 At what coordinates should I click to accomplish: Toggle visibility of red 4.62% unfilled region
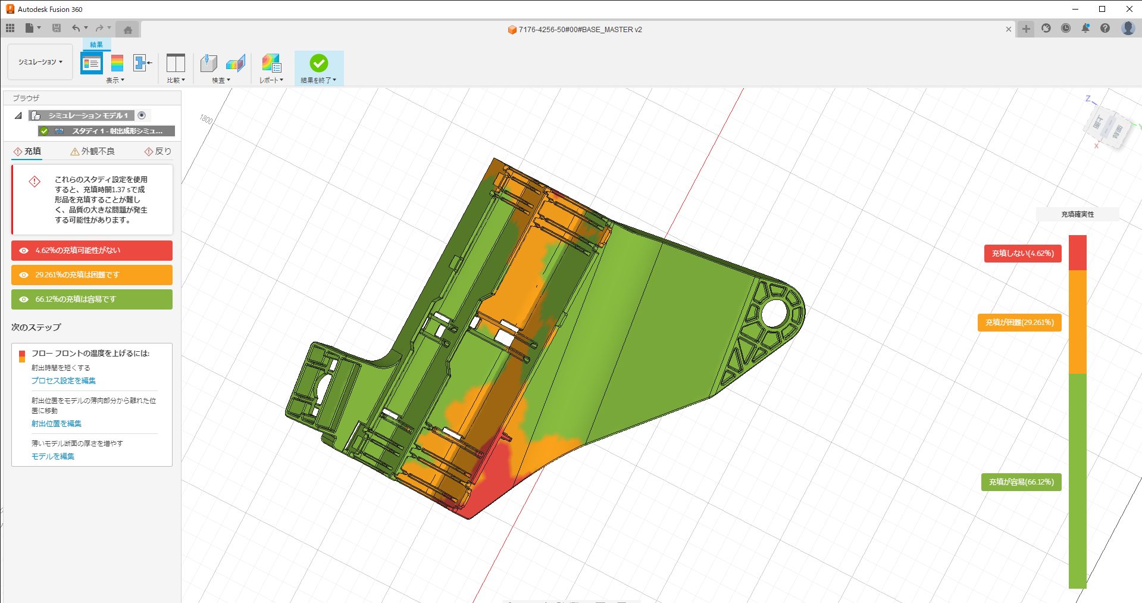[24, 251]
